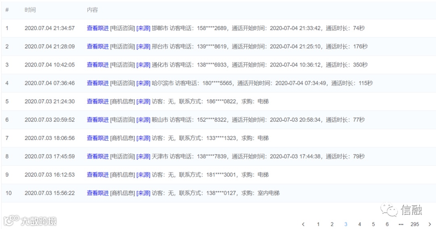This screenshot has height=229, width=436.
Task: Click visitor phone 158****2689
Action: [212, 28]
